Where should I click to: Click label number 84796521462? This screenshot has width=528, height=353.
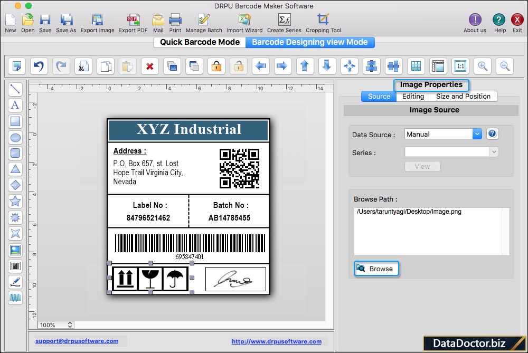point(148,218)
